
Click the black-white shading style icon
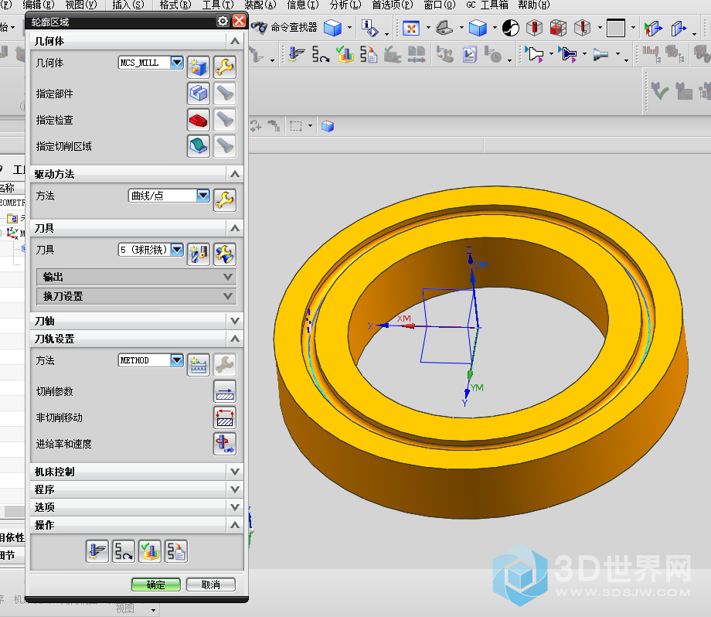(x=511, y=28)
